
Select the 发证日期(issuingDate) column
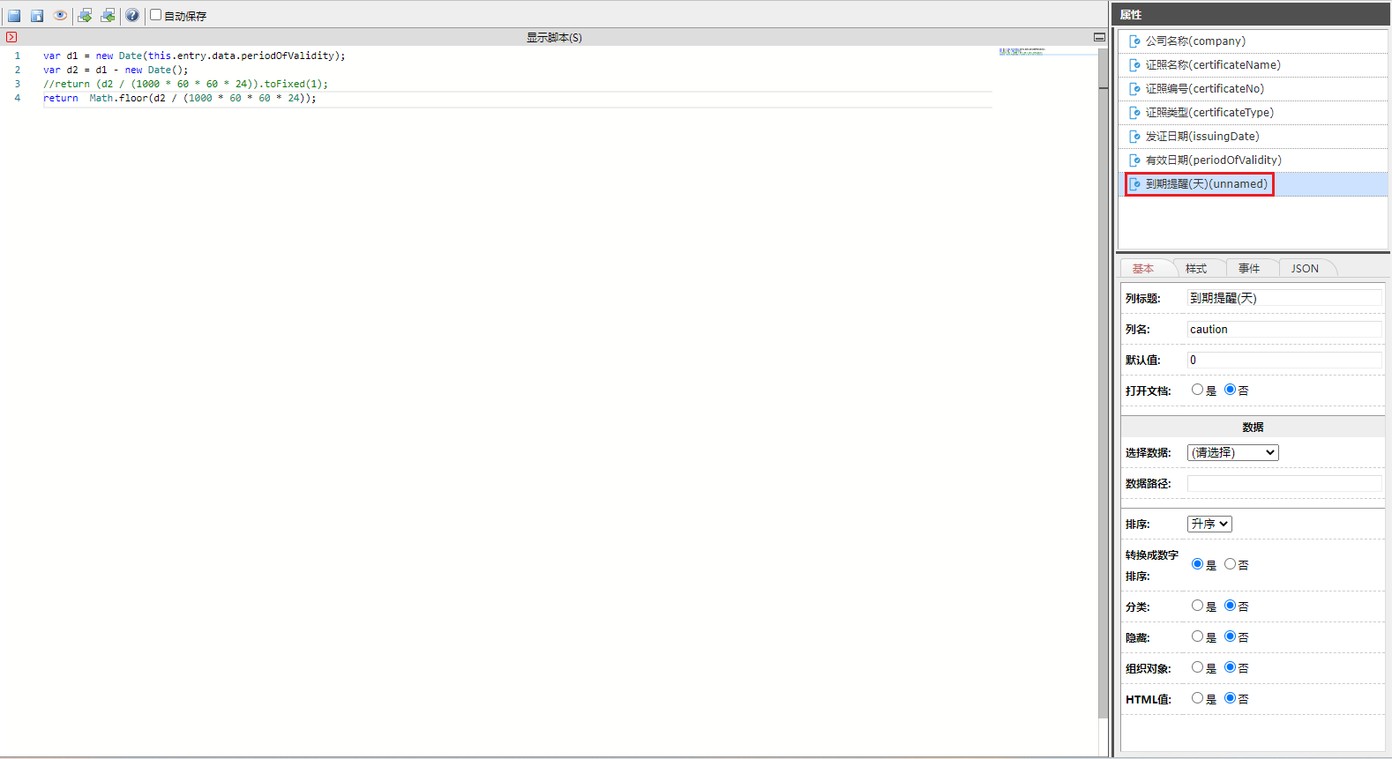pyautogui.click(x=1253, y=137)
